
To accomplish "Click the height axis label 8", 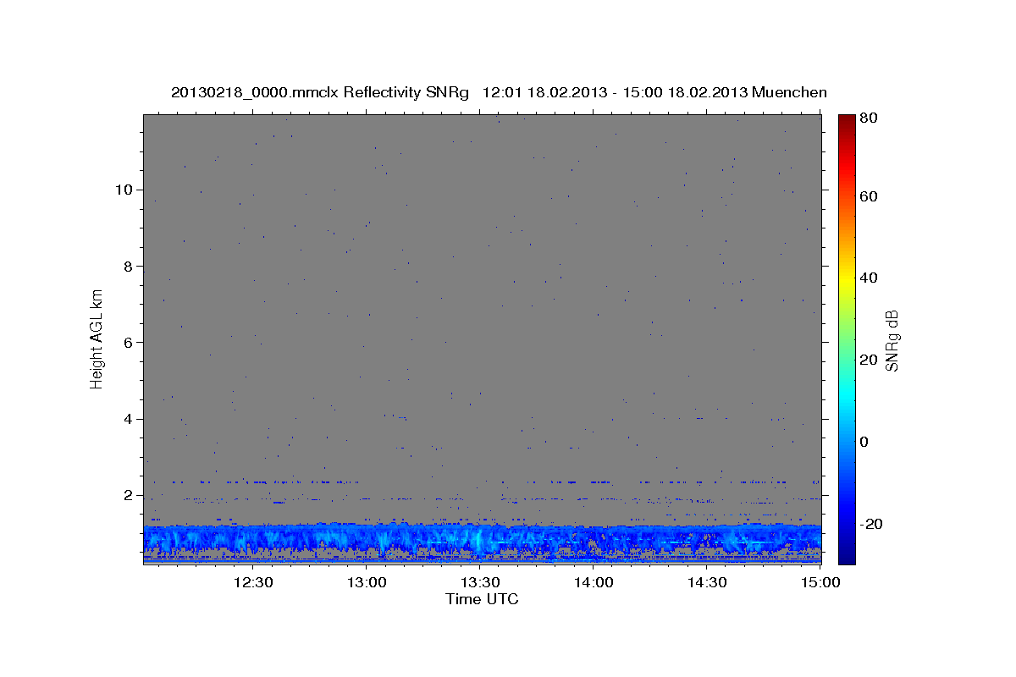I will pos(130,266).
